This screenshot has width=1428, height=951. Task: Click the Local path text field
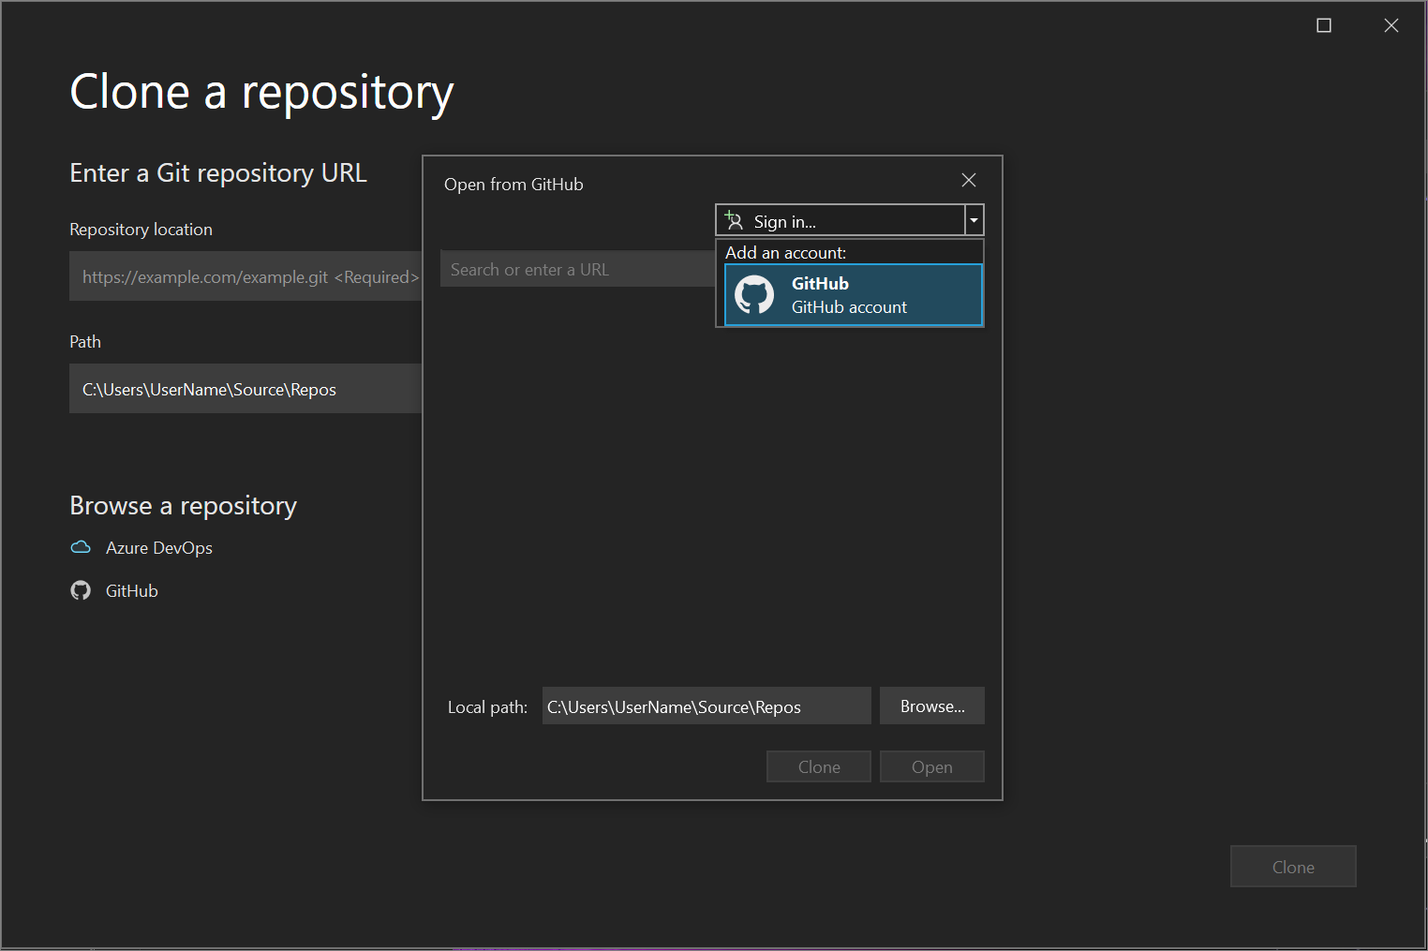tap(706, 706)
